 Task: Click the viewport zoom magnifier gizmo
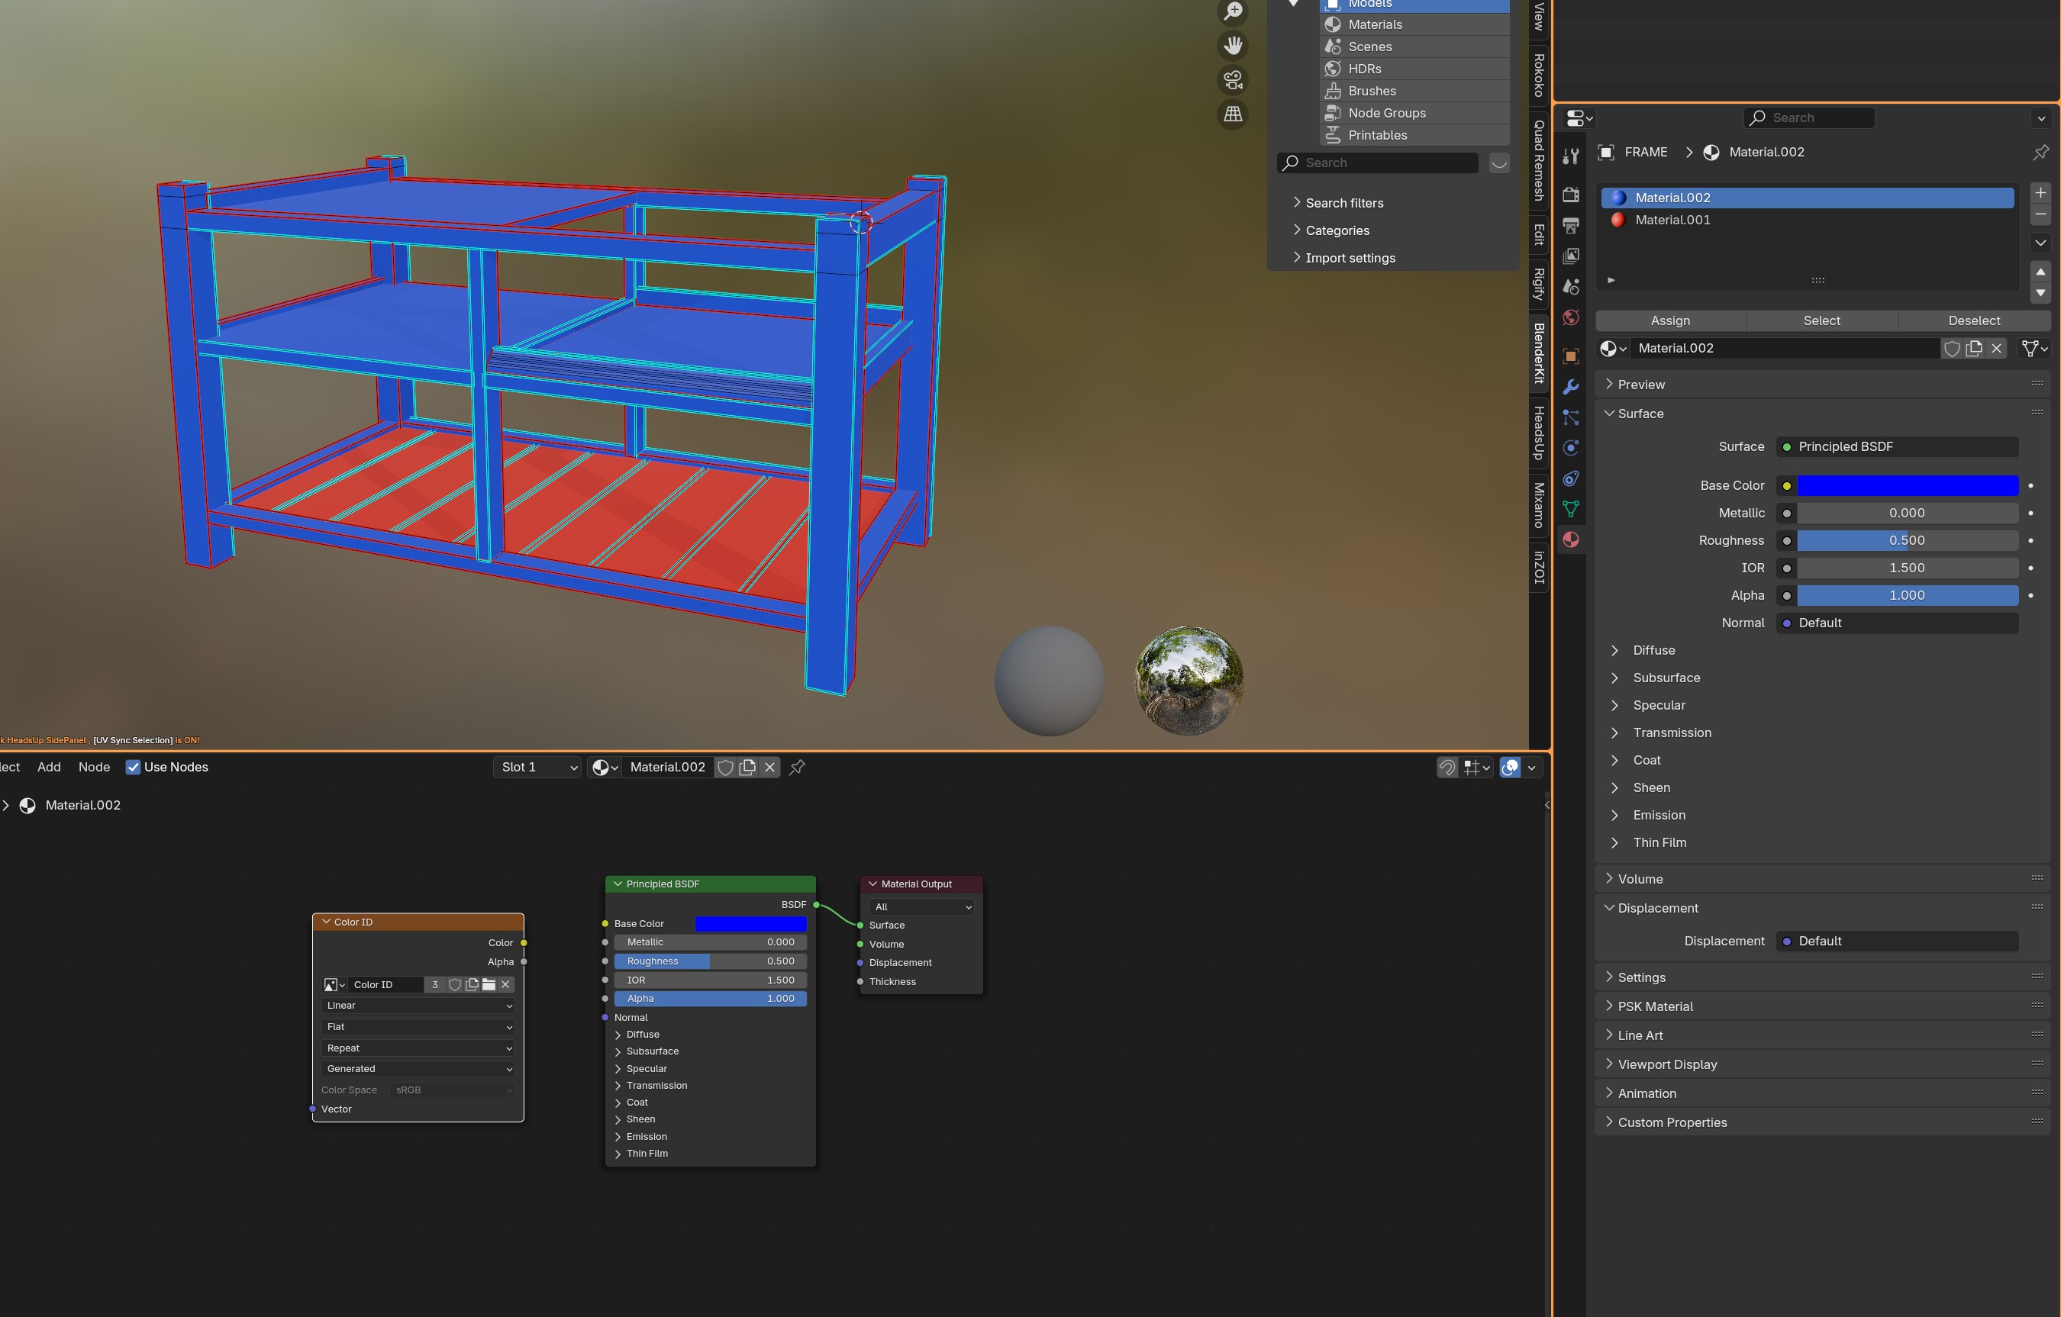[x=1233, y=12]
